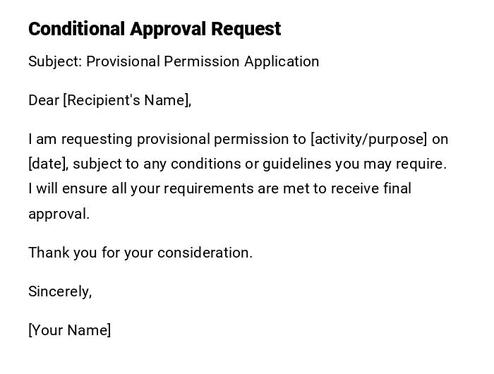Select the [Recipient's Name] placeholder
Image resolution: width=494 pixels, height=374 pixels.
tap(127, 100)
